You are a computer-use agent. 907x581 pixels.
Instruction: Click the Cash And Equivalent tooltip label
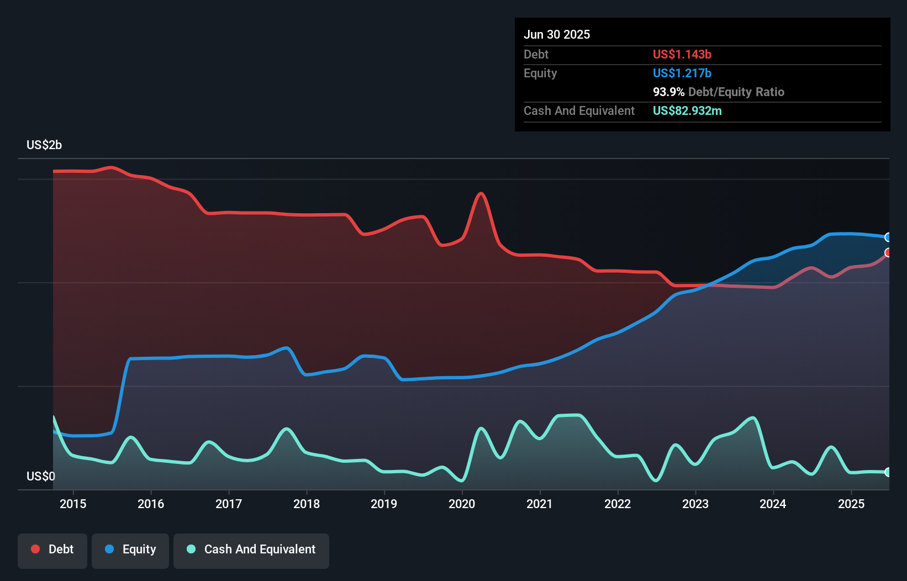[x=579, y=110]
